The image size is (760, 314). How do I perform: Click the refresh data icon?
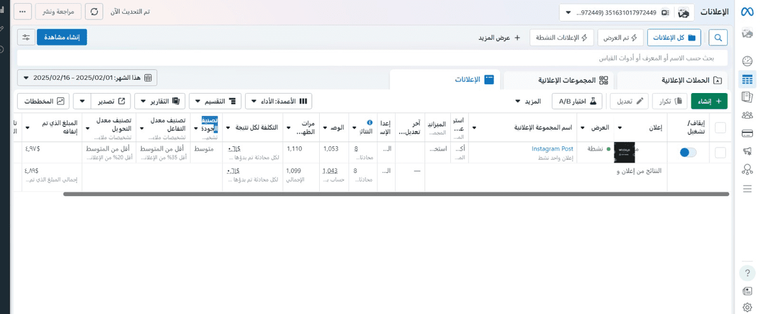click(94, 11)
